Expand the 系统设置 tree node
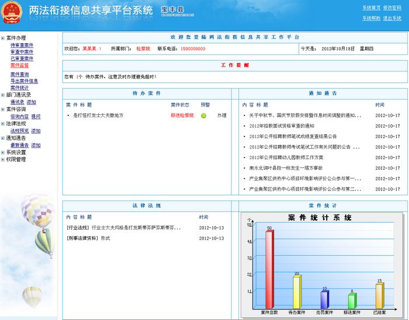 tap(3, 152)
